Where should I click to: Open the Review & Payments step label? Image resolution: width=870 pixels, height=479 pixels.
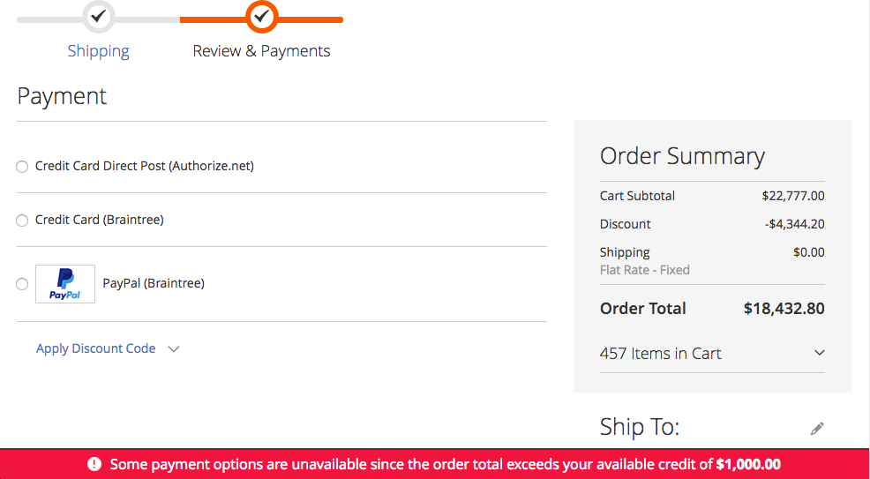tap(261, 51)
